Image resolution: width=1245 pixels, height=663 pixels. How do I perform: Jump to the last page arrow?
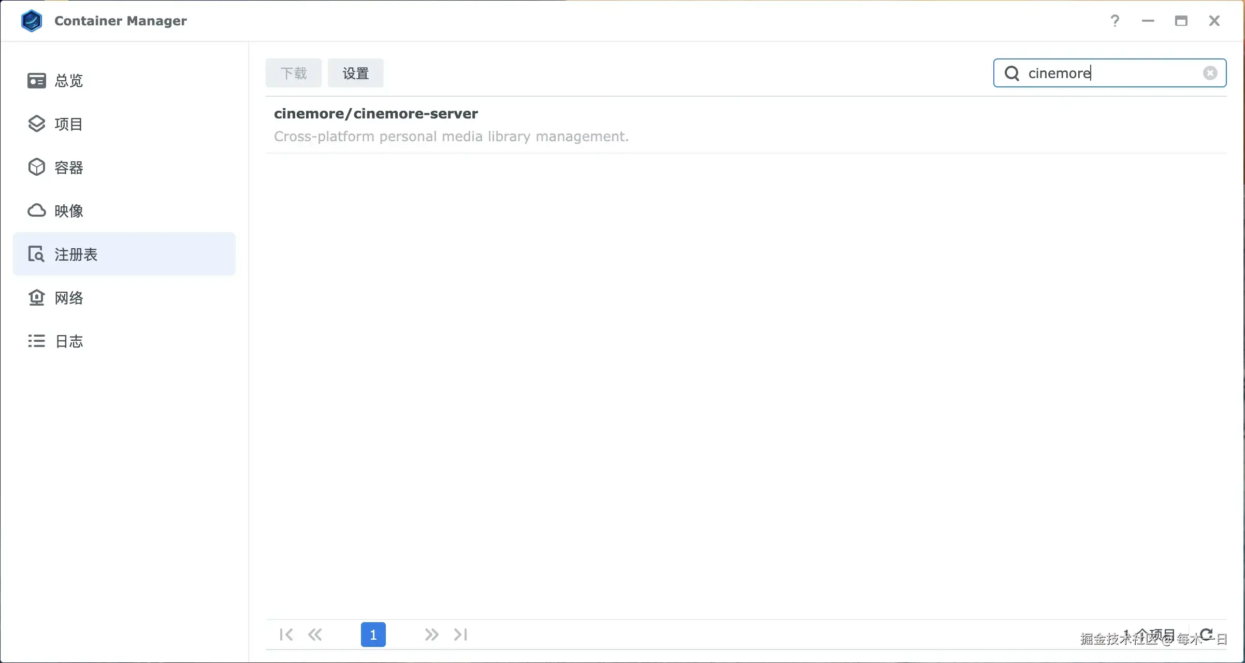[460, 635]
